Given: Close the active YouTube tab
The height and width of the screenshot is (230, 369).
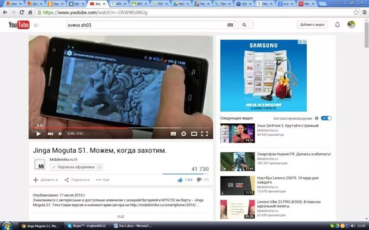Looking at the screenshot, I should 104,4.
